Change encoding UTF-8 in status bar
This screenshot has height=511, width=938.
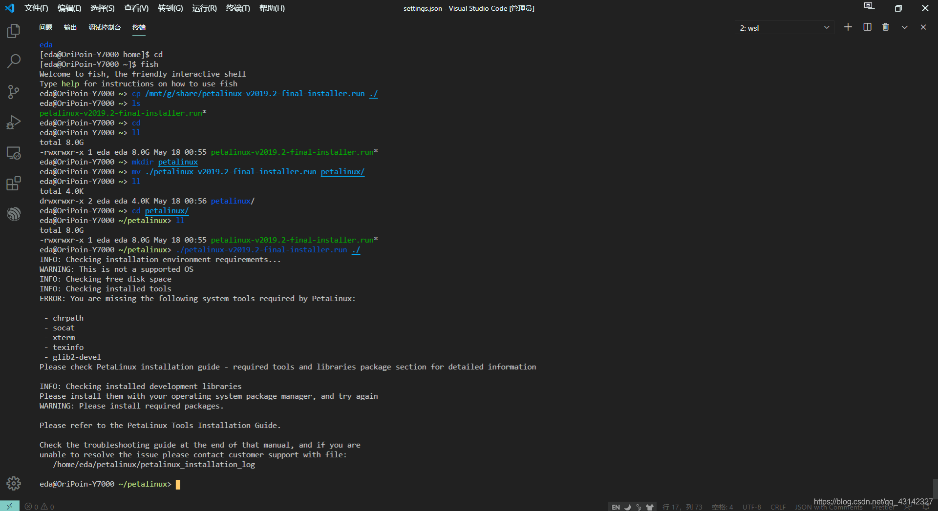click(x=751, y=507)
